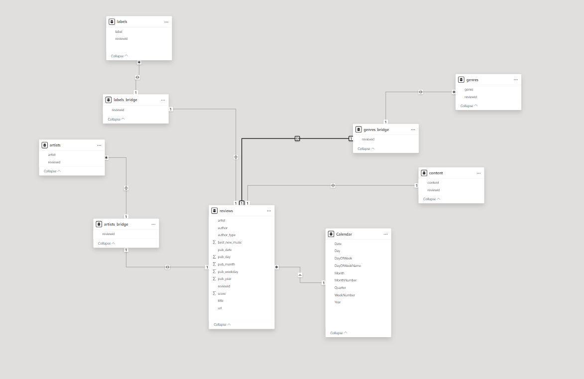Image resolution: width=584 pixels, height=379 pixels.
Task: Collapse the genres table
Action: [469, 106]
